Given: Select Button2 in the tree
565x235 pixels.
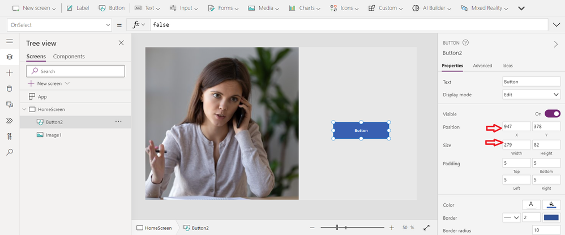Looking at the screenshot, I should (54, 122).
